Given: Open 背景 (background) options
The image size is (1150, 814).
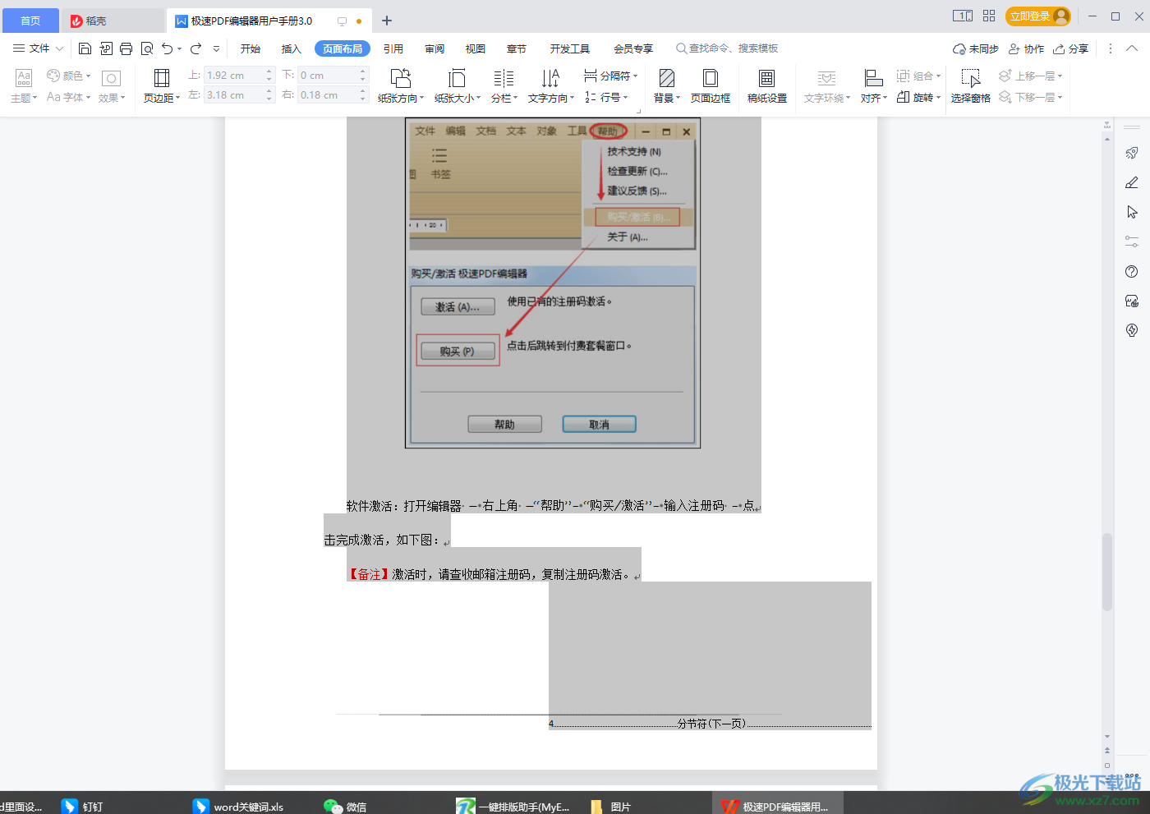Looking at the screenshot, I should pos(667,85).
